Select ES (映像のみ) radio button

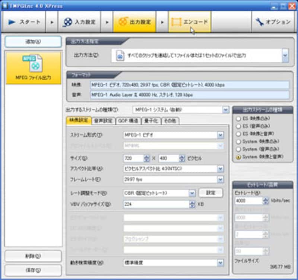(x=238, y=118)
